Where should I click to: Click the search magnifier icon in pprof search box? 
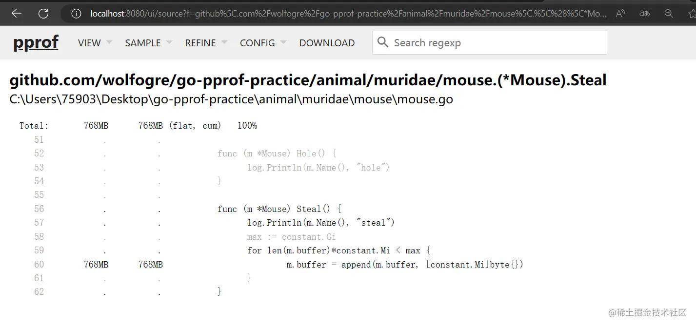pyautogui.click(x=383, y=42)
